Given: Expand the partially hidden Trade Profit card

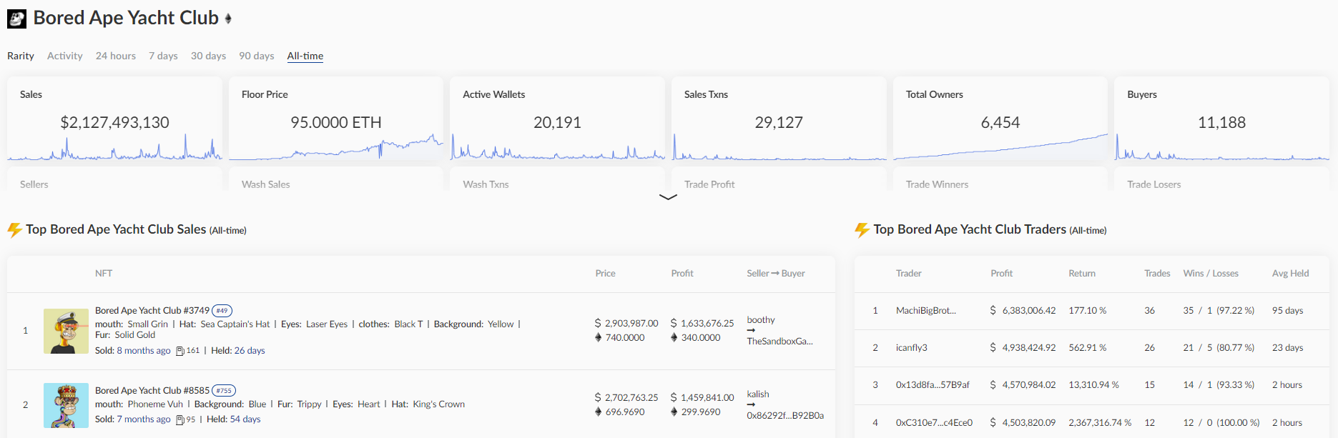Looking at the screenshot, I should point(779,179).
